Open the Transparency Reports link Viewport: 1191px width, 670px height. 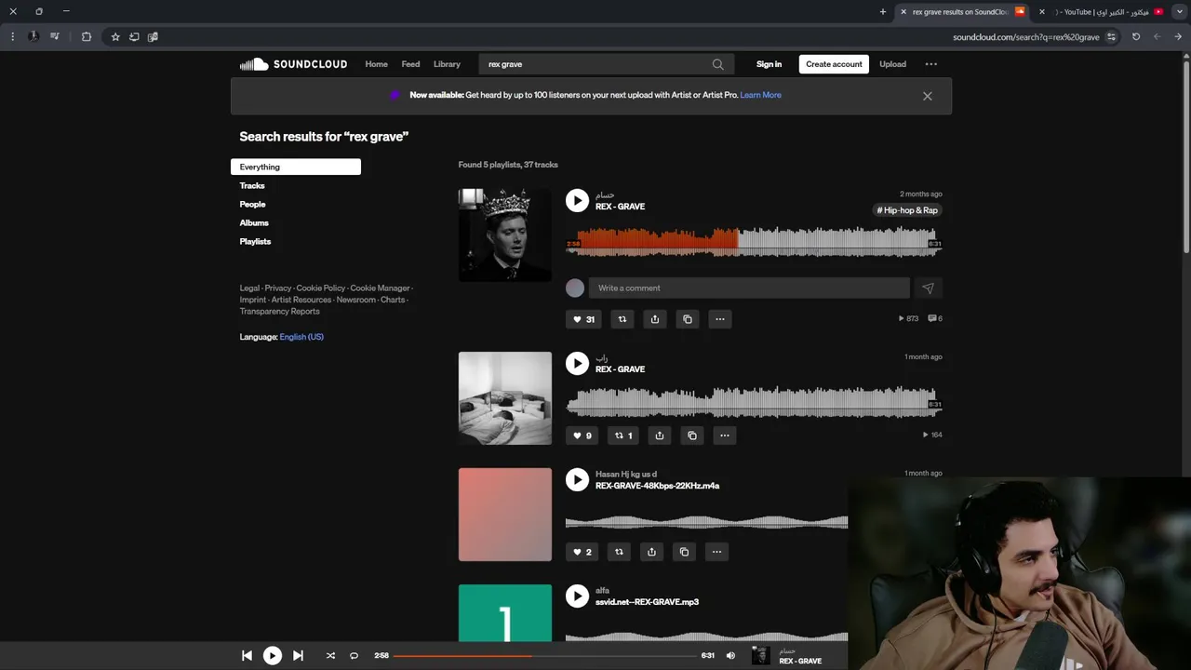coord(279,311)
